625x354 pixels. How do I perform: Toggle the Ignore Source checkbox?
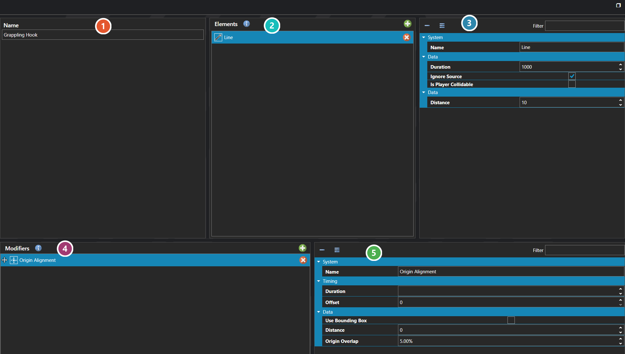572,76
